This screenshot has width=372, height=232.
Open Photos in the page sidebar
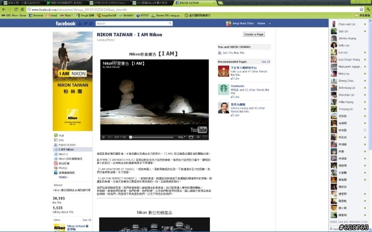pyautogui.click(x=63, y=168)
